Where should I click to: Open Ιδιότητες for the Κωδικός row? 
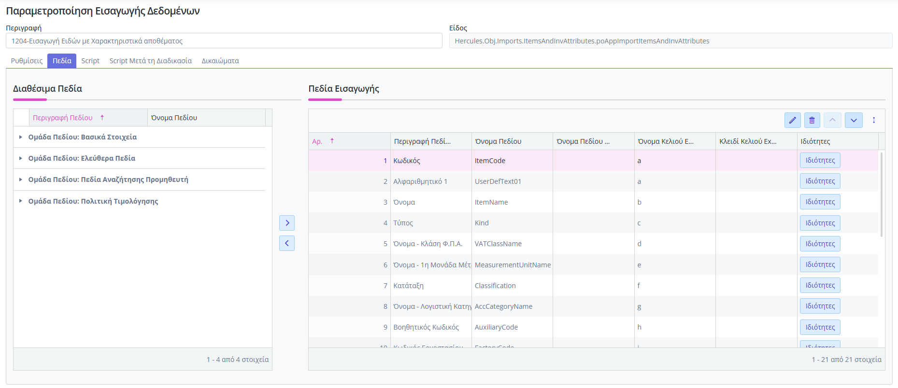[x=820, y=160]
